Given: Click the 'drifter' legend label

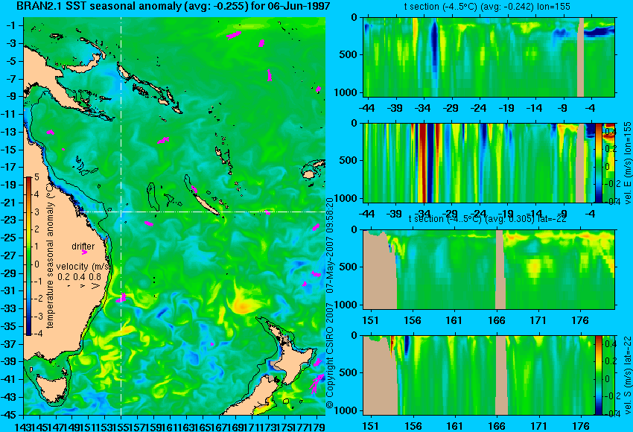Looking at the screenshot, I should [83, 246].
